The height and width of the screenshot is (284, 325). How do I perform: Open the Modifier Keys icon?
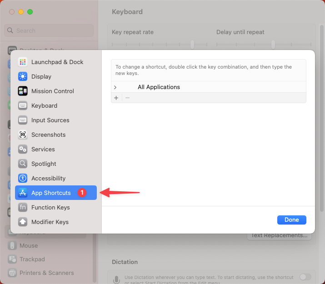point(23,222)
